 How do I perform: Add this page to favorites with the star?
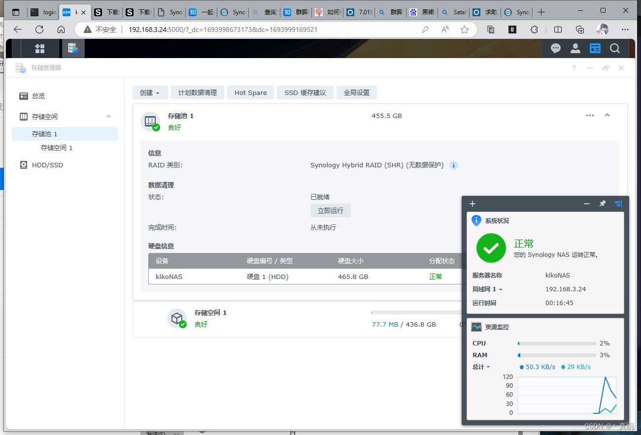coord(465,30)
